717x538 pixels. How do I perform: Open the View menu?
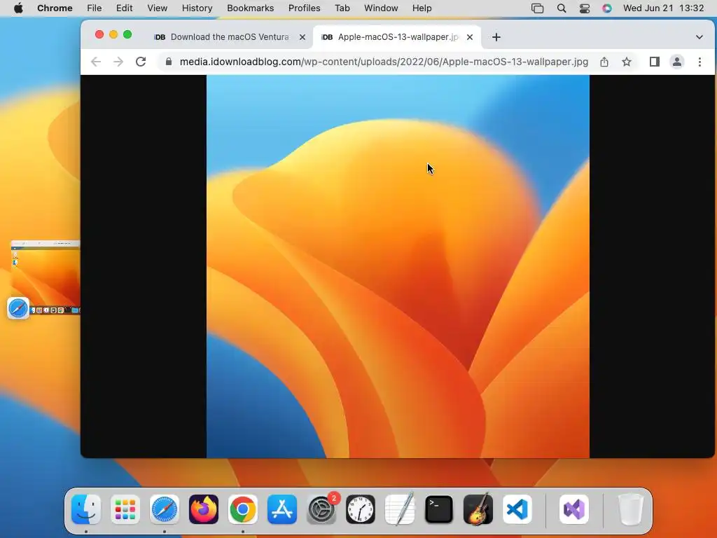158,8
